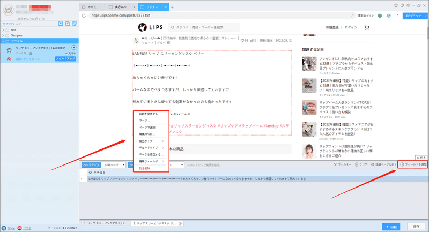Click the 保存 save button
The width and height of the screenshot is (429, 232).
click(x=416, y=227)
